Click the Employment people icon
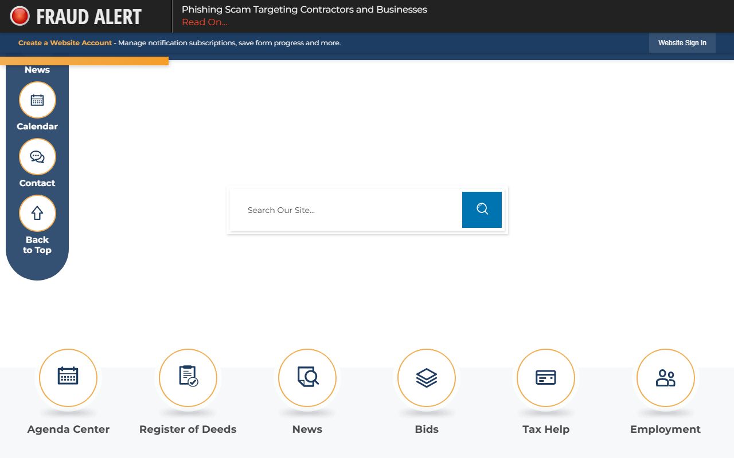Image resolution: width=734 pixels, height=458 pixels. pyautogui.click(x=665, y=378)
